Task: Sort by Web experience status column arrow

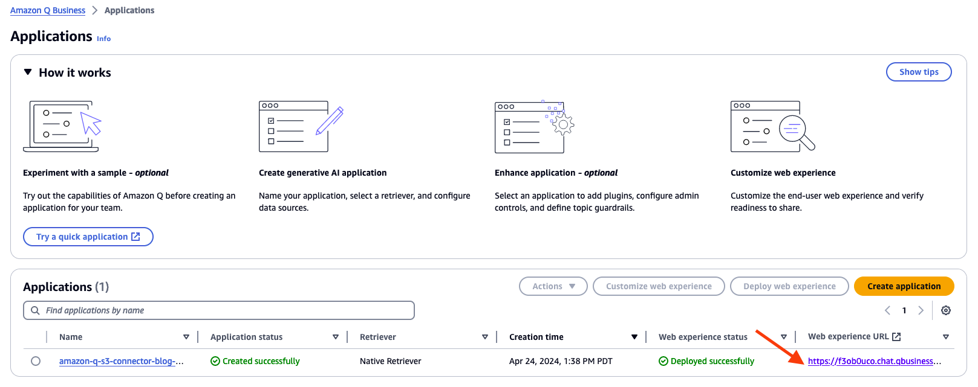Action: pyautogui.click(x=784, y=337)
